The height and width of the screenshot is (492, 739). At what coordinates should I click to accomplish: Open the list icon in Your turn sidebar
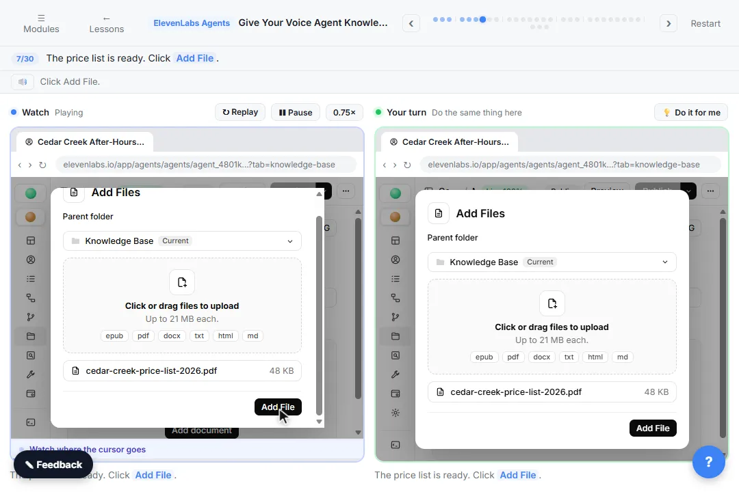tap(396, 279)
